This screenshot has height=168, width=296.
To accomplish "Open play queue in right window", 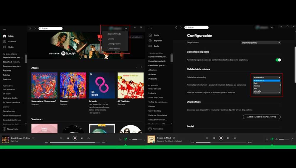I will pos(267,139).
